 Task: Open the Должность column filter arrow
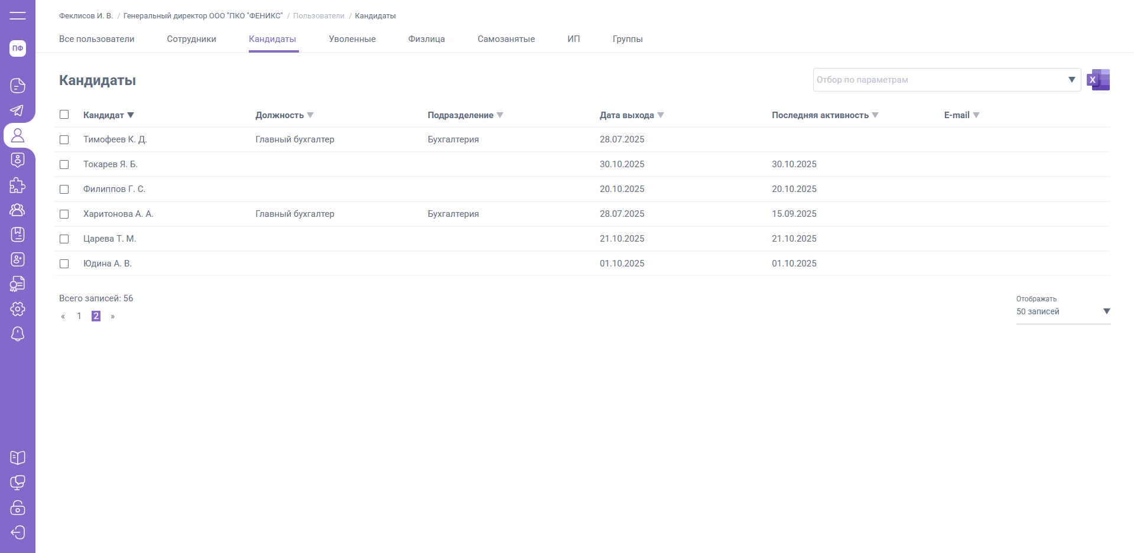click(x=310, y=115)
